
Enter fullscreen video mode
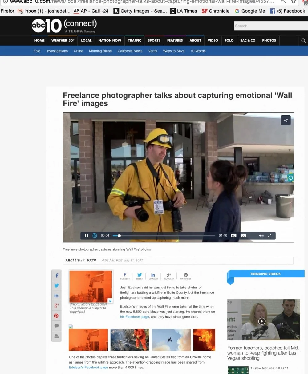coord(269,236)
